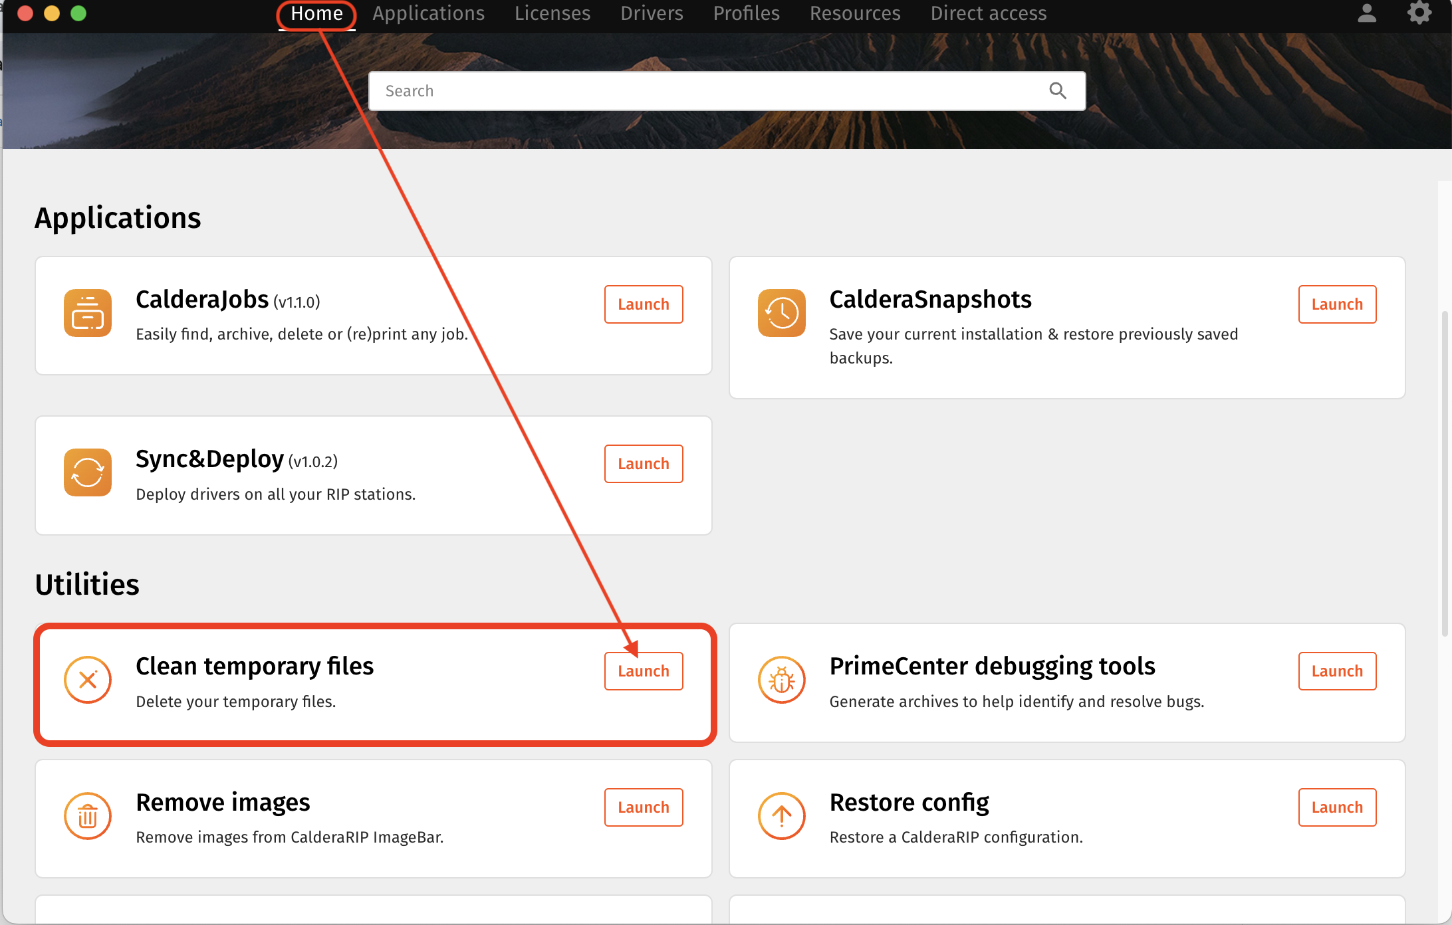Click the PrimeCenter debugging bug icon

781,680
